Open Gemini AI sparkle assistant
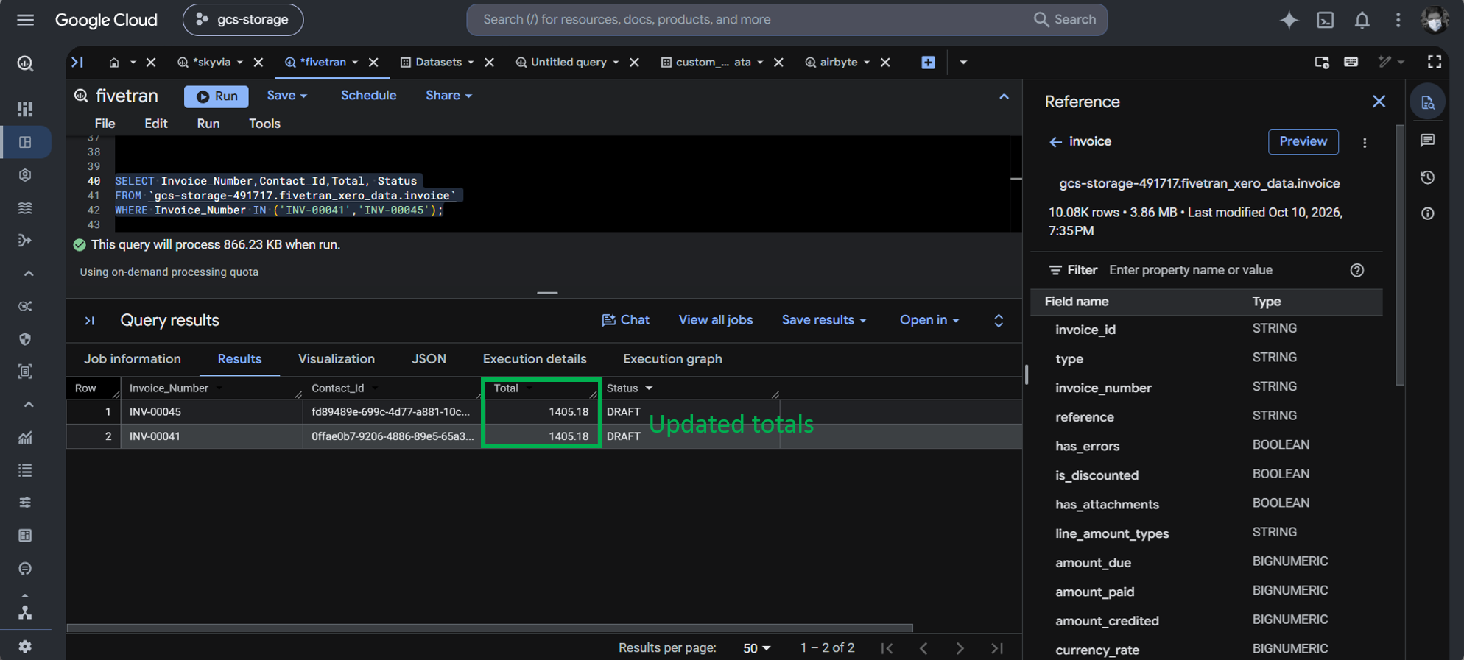This screenshot has width=1464, height=660. [1289, 20]
